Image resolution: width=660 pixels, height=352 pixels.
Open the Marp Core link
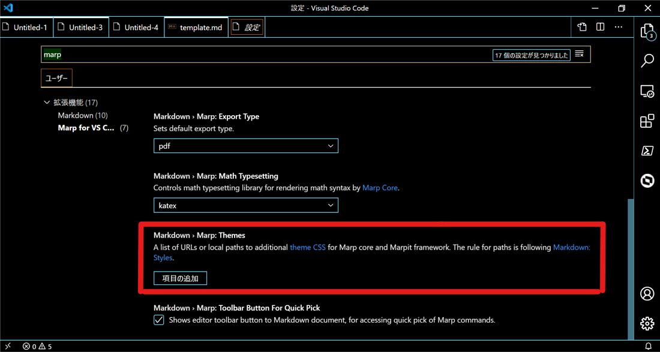(380, 188)
